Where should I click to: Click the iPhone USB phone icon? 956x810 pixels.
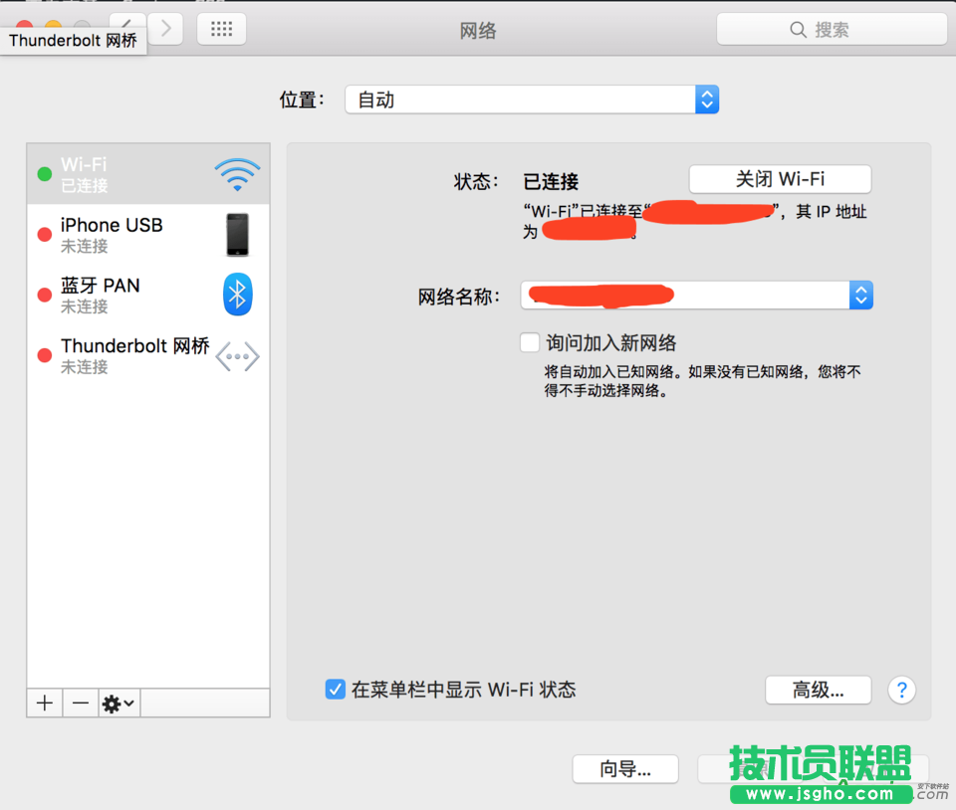[x=237, y=234]
